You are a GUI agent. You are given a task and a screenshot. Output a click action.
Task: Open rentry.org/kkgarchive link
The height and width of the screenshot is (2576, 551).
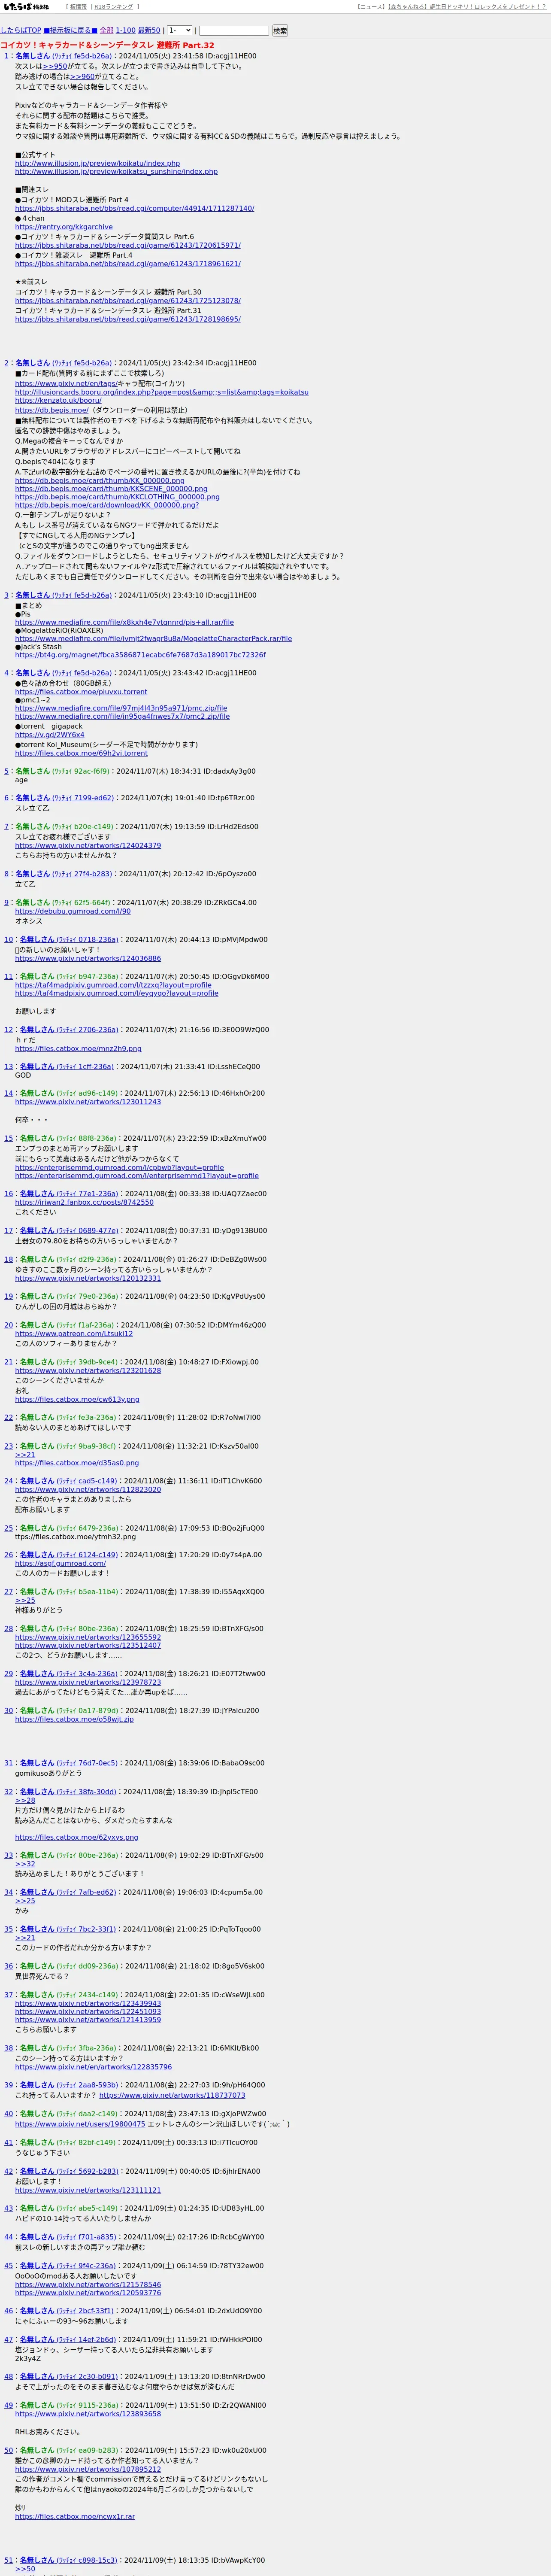click(64, 227)
